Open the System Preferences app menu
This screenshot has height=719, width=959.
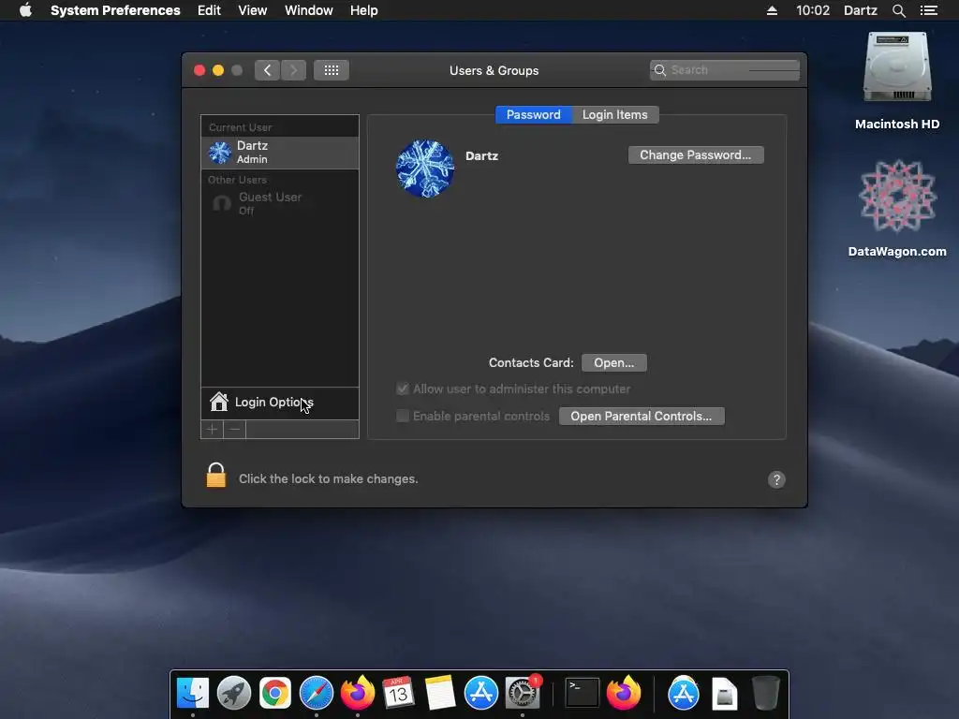pyautogui.click(x=115, y=10)
